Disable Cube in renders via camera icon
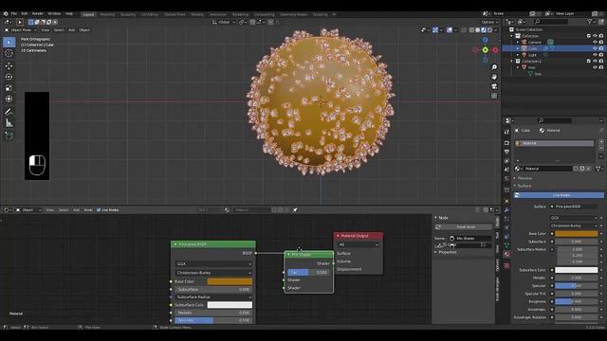 pos(601,48)
